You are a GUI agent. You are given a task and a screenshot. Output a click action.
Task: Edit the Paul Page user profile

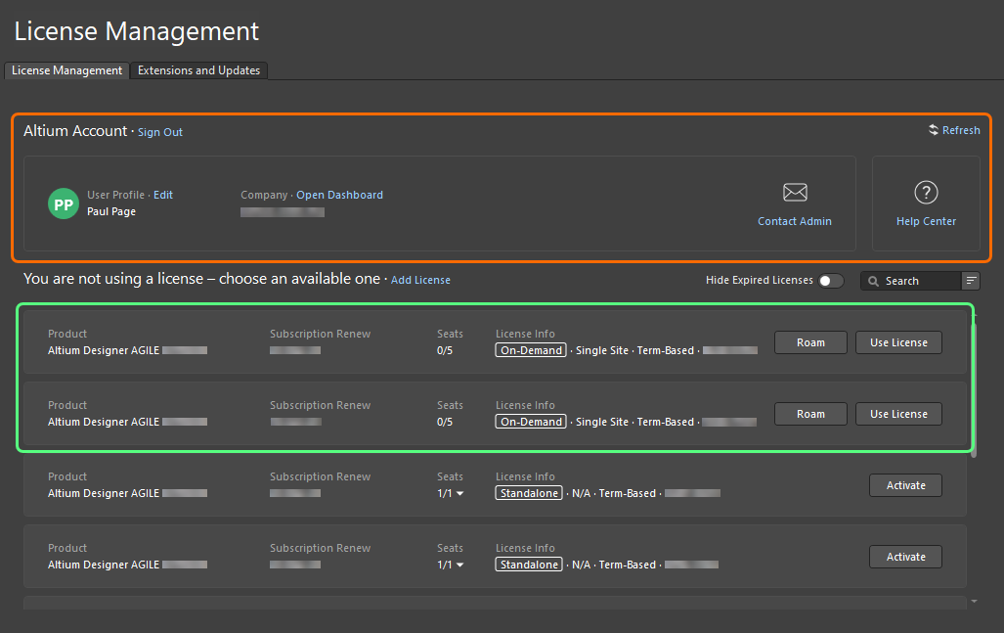click(162, 195)
